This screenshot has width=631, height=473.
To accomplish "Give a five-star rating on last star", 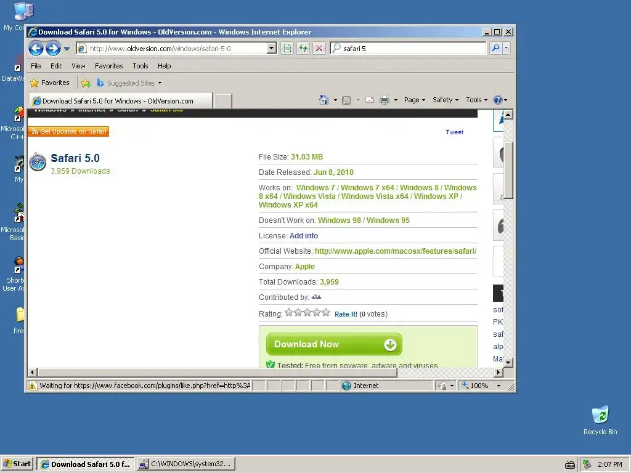I will tap(326, 312).
